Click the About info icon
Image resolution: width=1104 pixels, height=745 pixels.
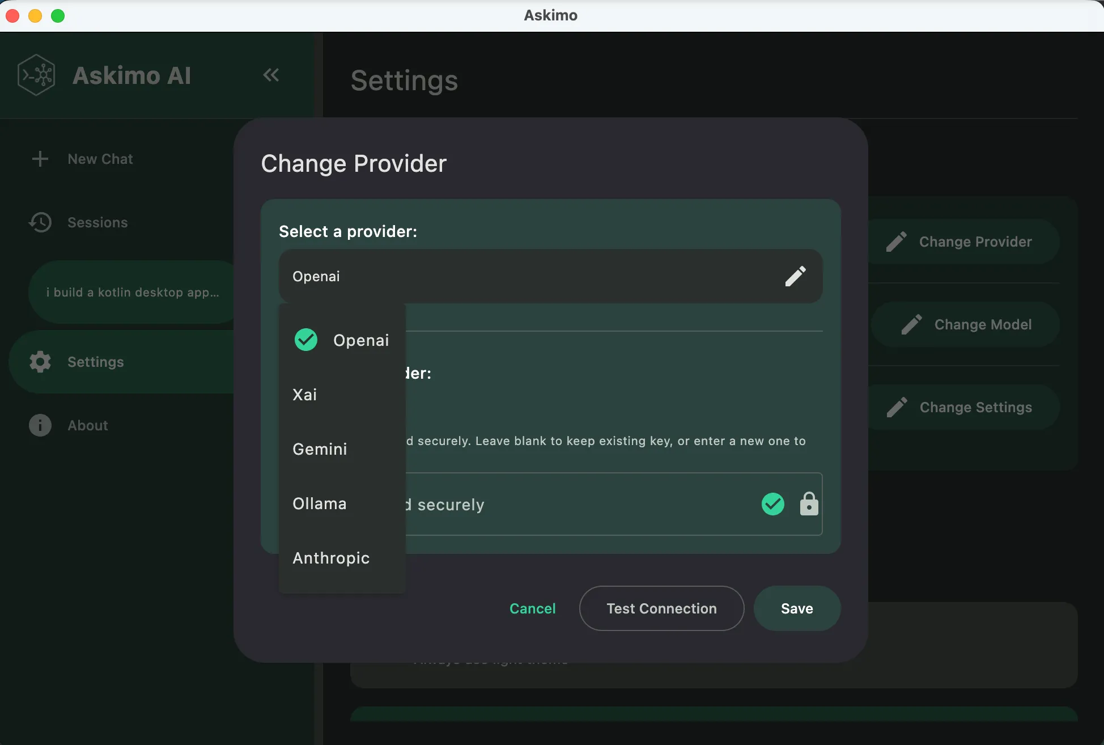pyautogui.click(x=40, y=425)
